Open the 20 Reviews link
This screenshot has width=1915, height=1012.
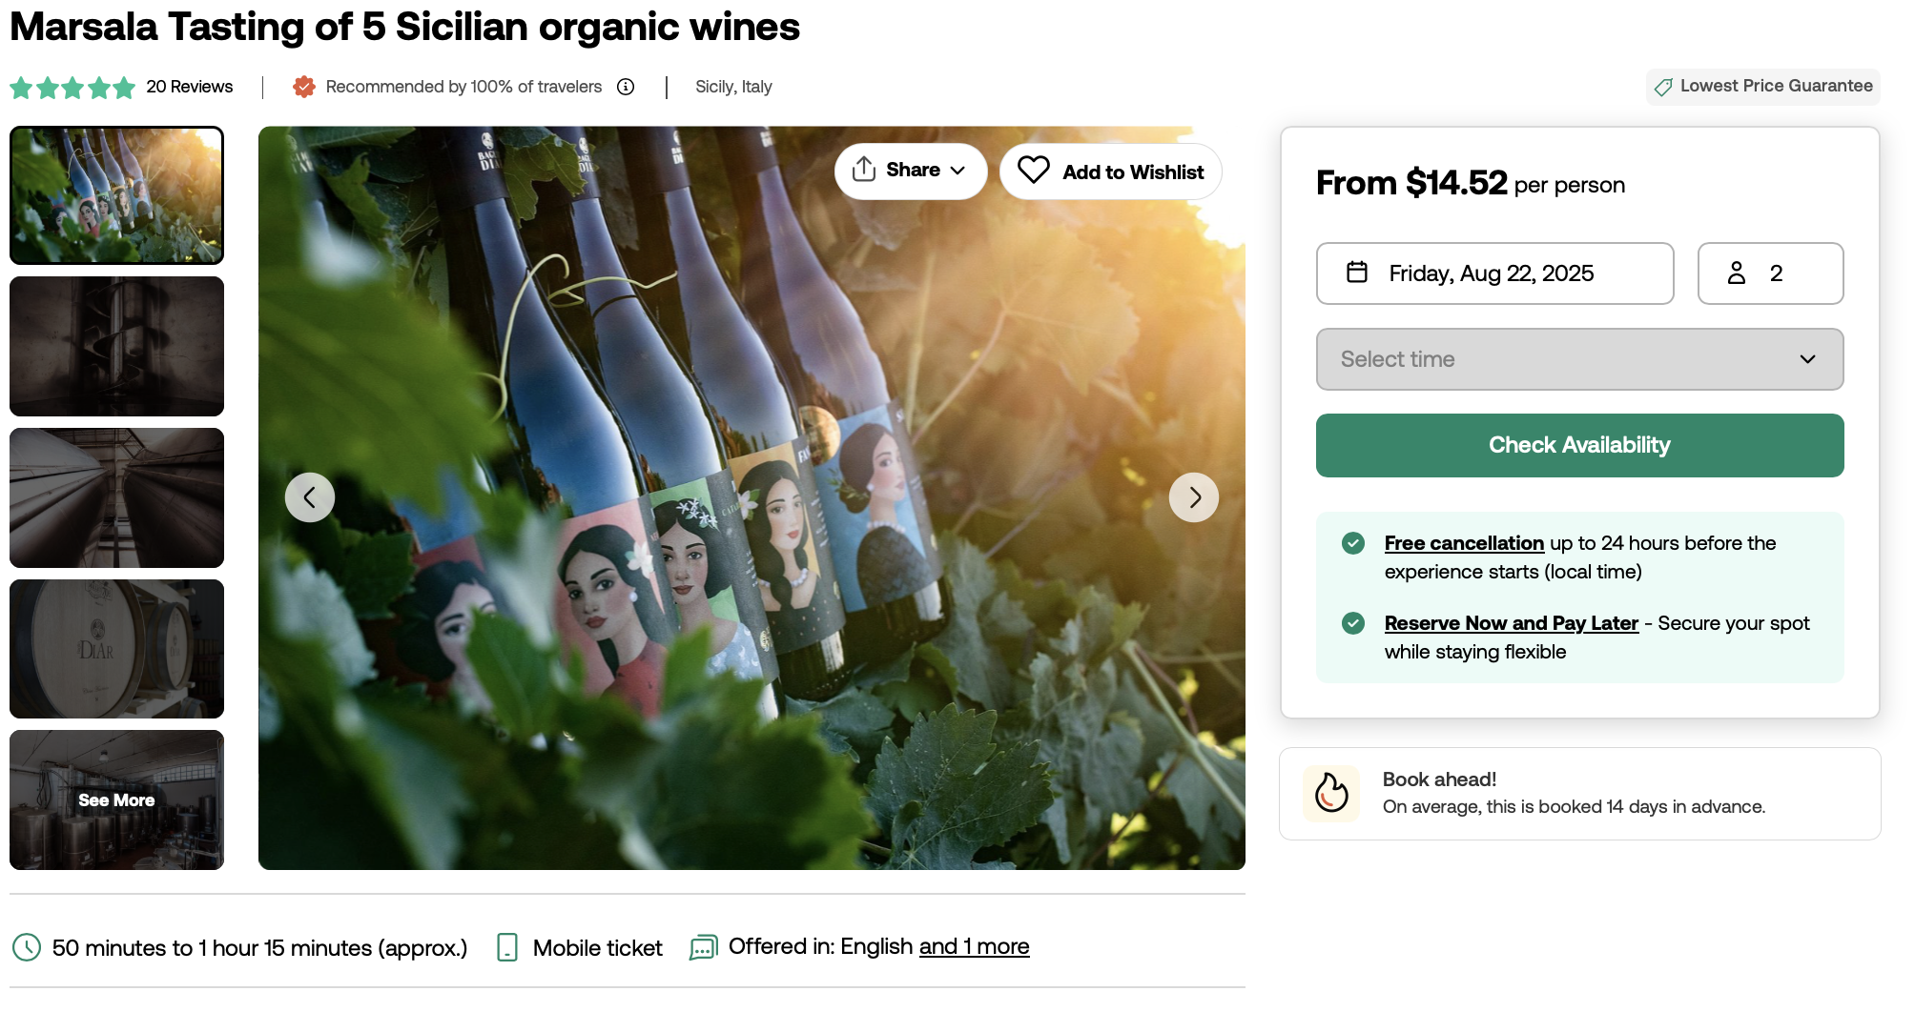point(189,87)
